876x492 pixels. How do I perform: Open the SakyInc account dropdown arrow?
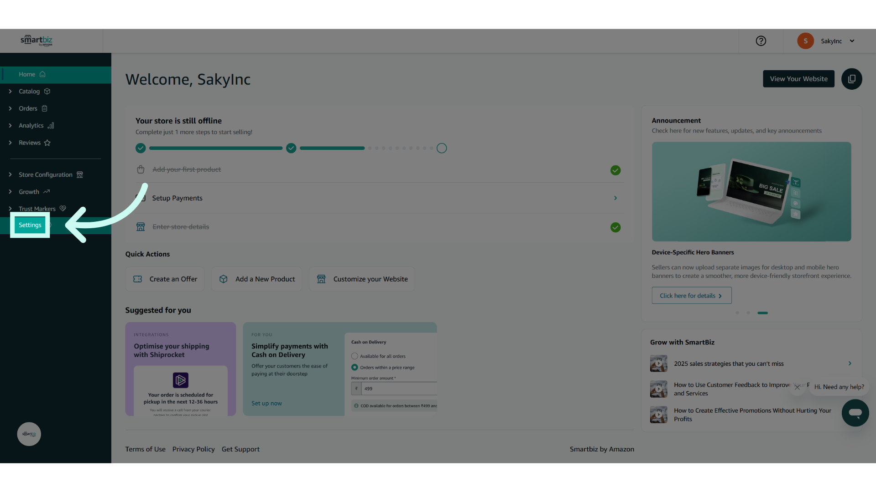pyautogui.click(x=852, y=41)
